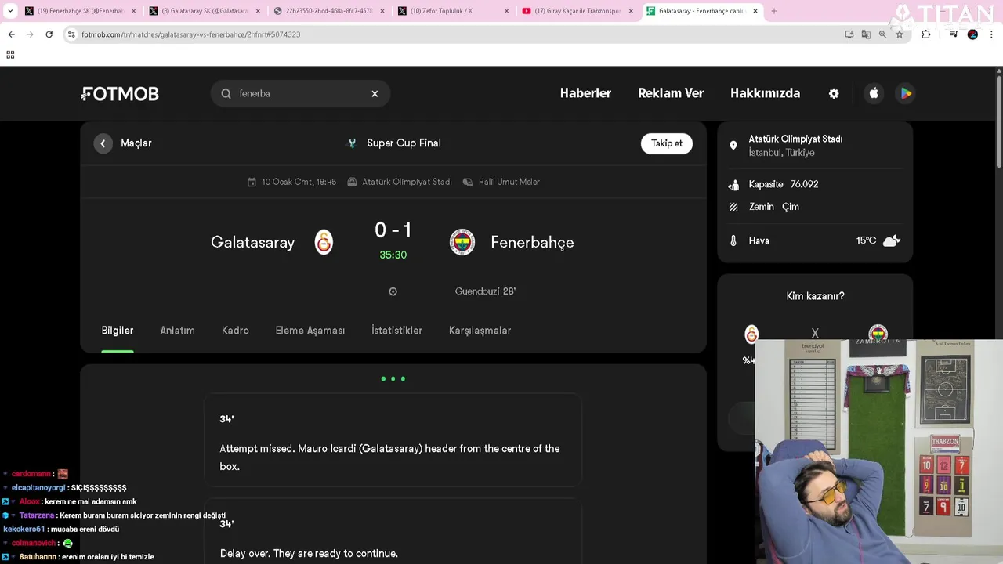Clear the search text with X
The width and height of the screenshot is (1003, 564).
tap(375, 93)
